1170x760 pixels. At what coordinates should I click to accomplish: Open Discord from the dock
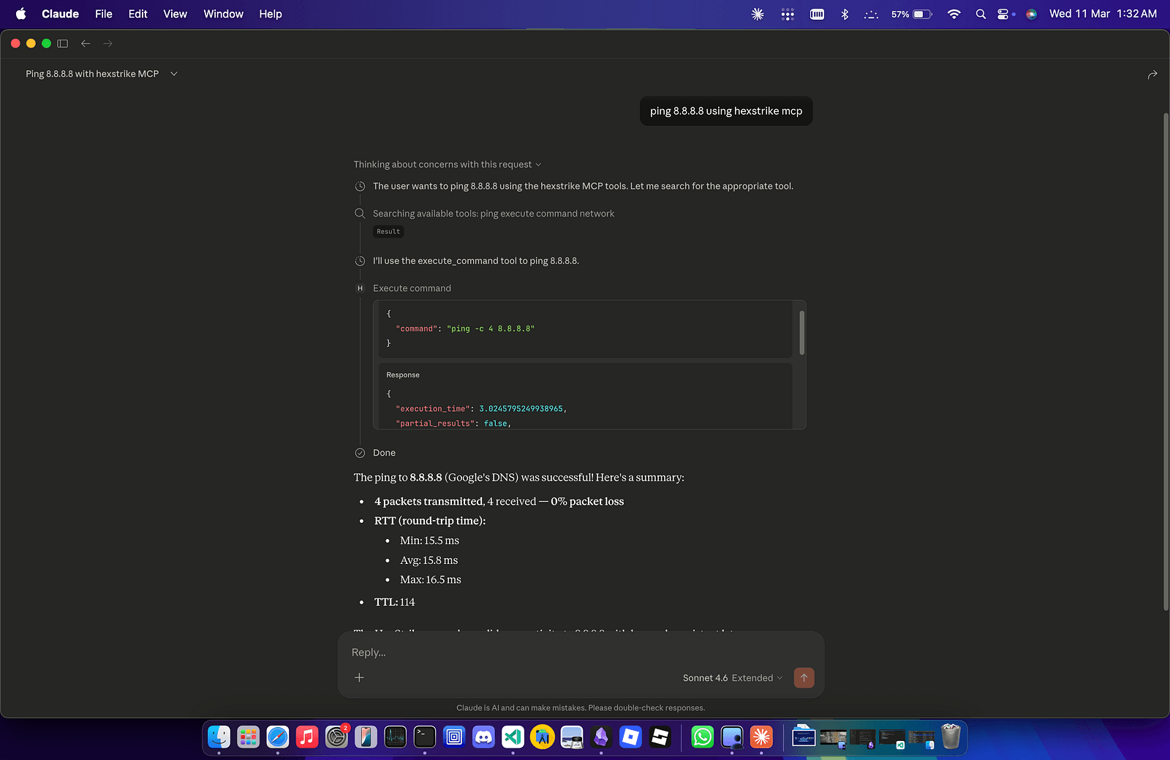(x=483, y=737)
